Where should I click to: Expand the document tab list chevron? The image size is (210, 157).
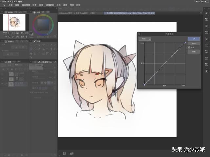[201, 13]
